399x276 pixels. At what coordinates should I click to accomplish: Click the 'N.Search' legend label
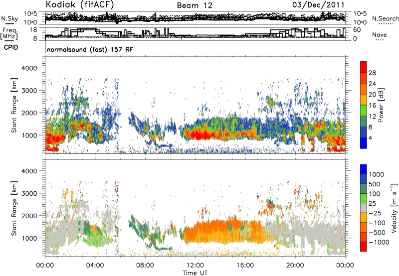point(385,18)
